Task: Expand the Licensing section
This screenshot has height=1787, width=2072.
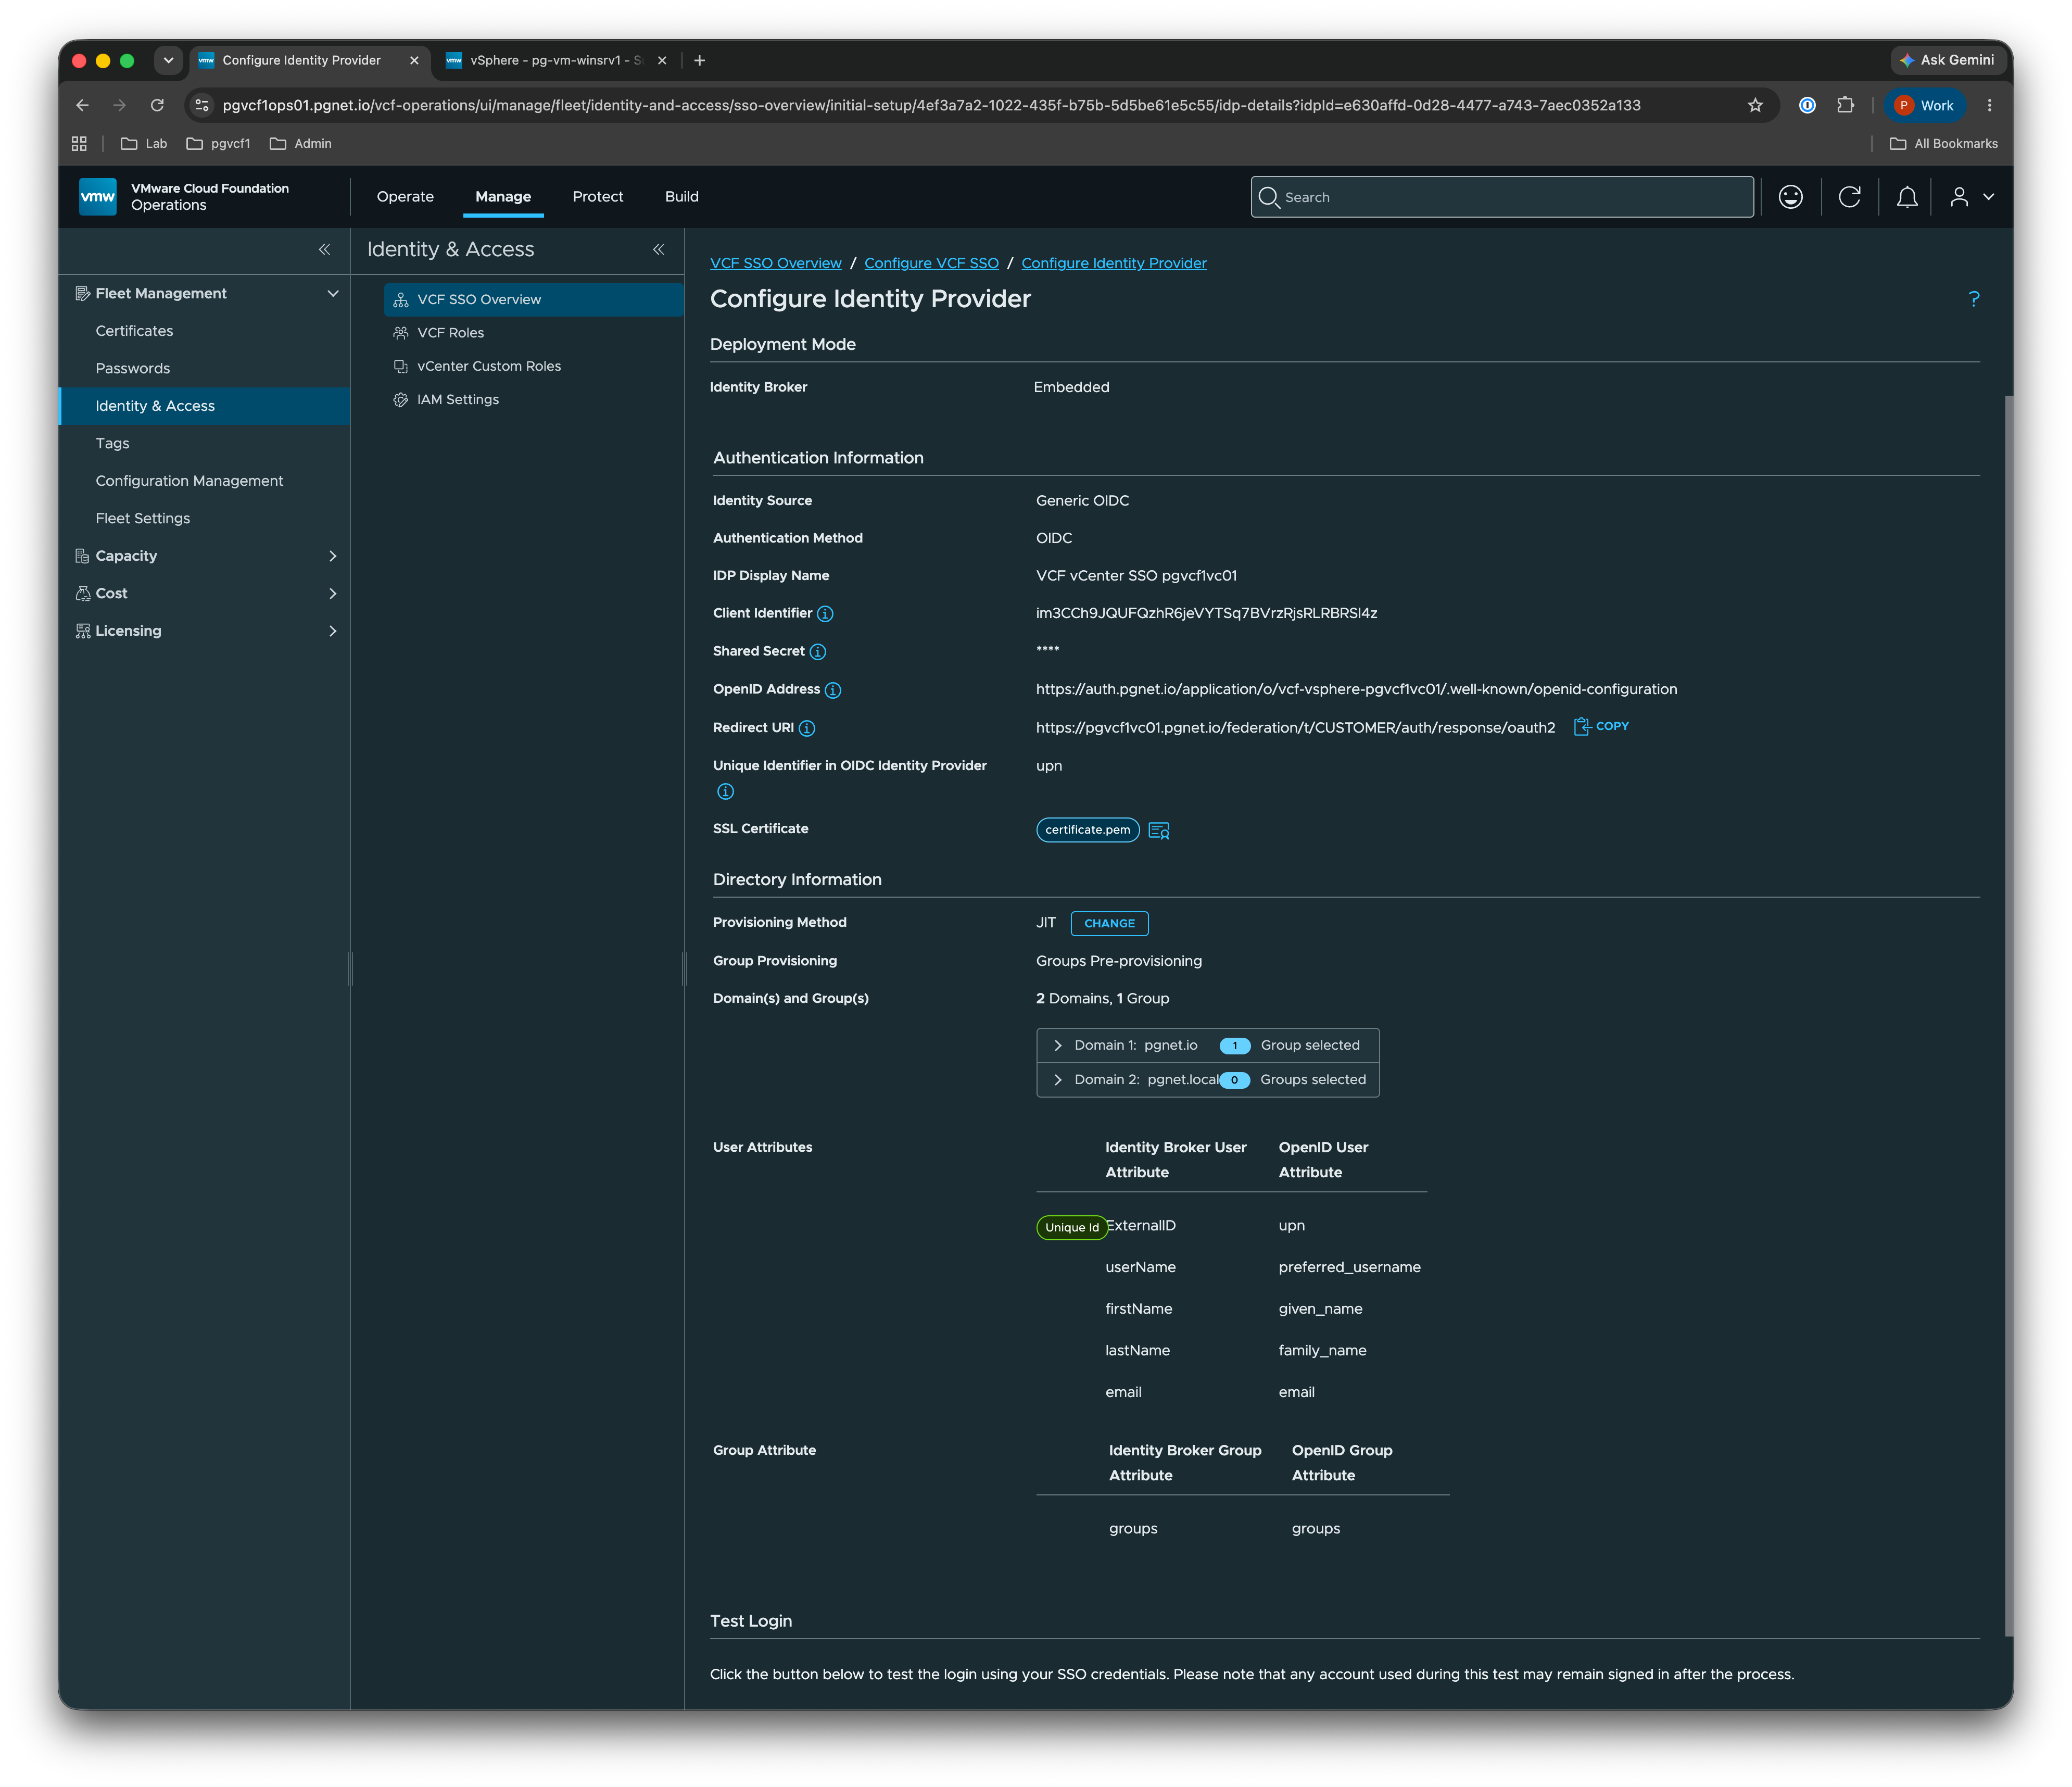Action: coord(333,631)
